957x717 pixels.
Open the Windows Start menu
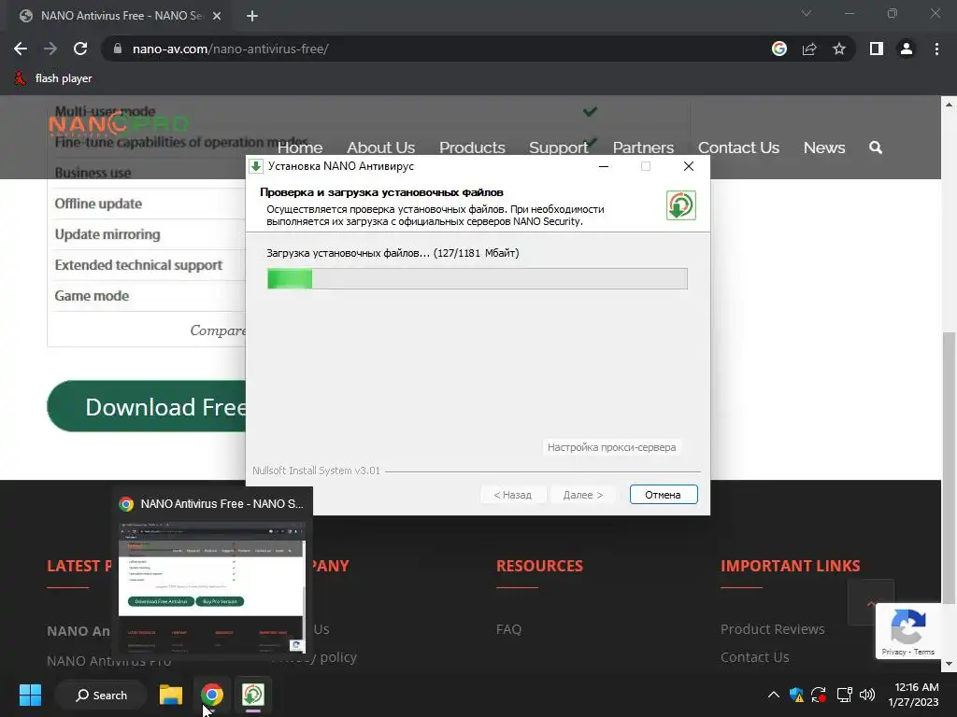pos(30,695)
